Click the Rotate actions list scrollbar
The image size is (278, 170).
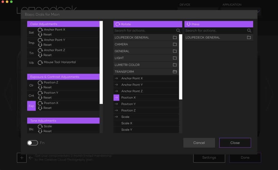[181, 67]
